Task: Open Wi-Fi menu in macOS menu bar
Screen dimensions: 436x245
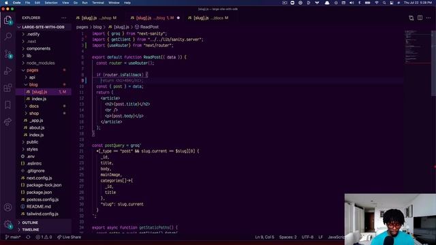Action: 377,3
